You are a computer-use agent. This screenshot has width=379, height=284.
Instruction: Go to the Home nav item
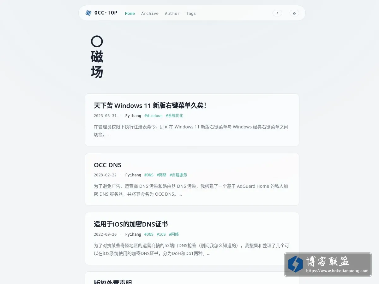(130, 13)
